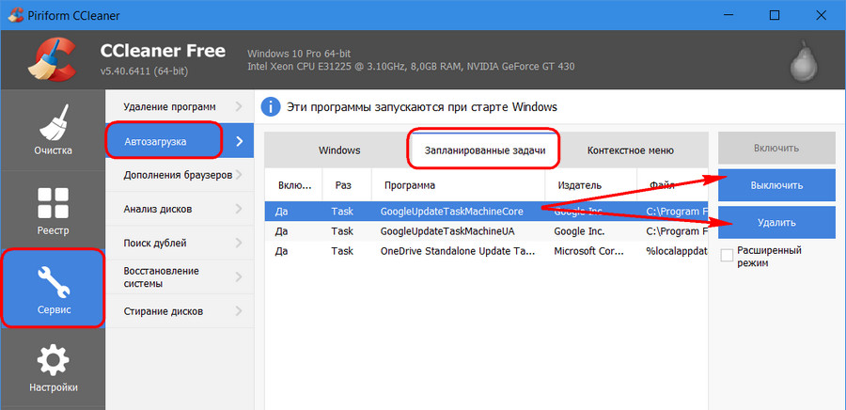The height and width of the screenshot is (410, 846).
Task: Open Поиск дублей menu item
Action: (180, 243)
